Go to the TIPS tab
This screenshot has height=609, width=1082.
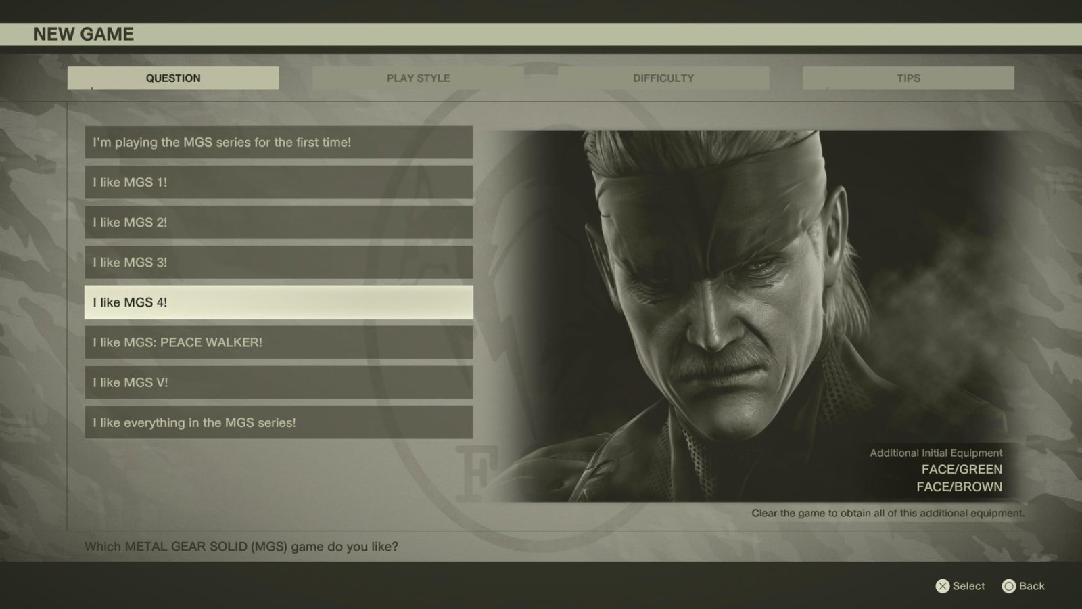click(908, 78)
